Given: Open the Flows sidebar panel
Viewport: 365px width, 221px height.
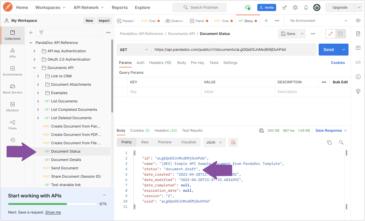Looking at the screenshot, I should pyautogui.click(x=13, y=125).
